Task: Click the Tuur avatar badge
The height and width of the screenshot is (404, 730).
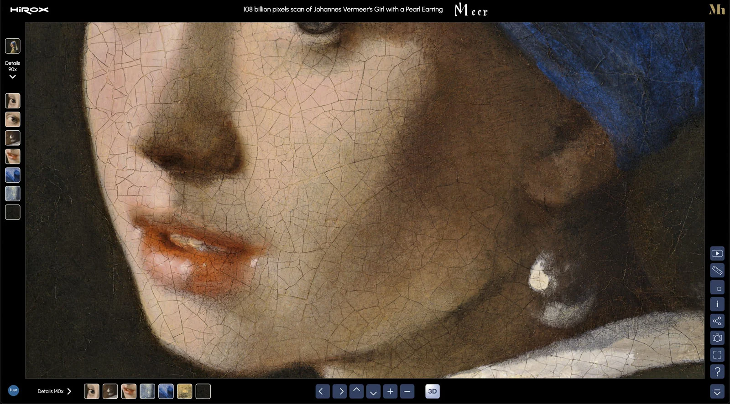Action: (14, 390)
